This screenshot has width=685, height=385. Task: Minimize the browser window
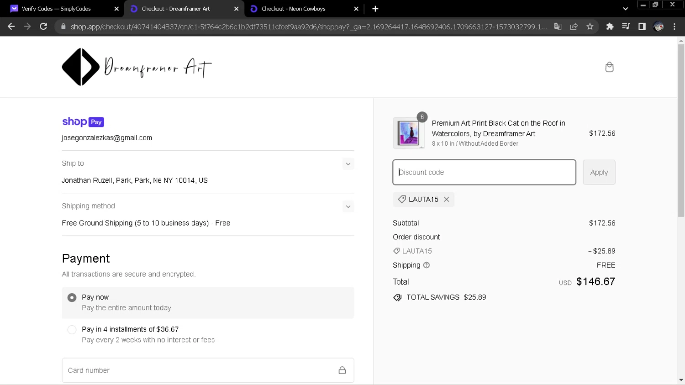pyautogui.click(x=643, y=5)
